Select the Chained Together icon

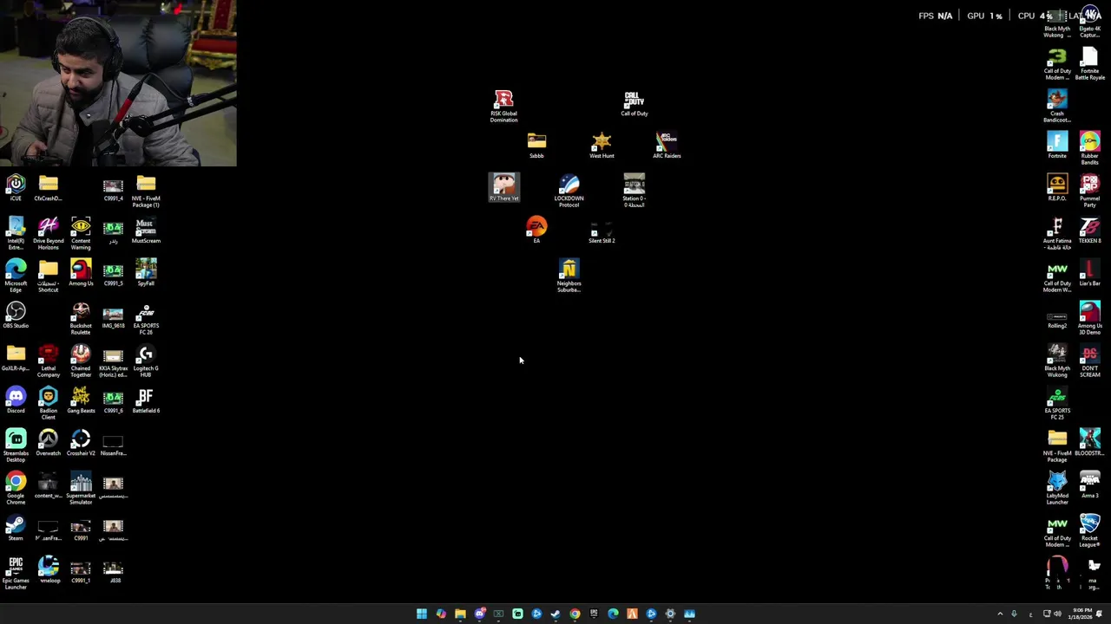(81, 361)
